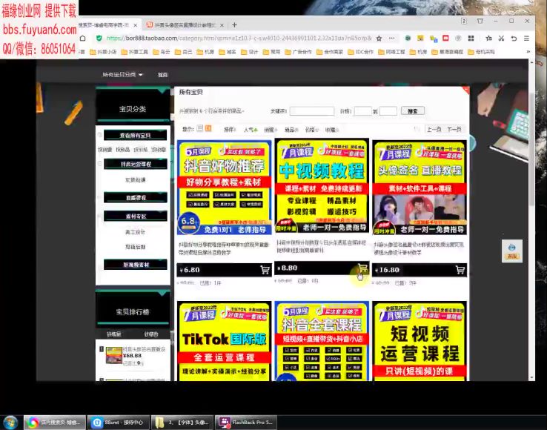Open the 头像签名 直播教程 product thumbnail
This screenshot has height=430, width=547.
[x=420, y=188]
